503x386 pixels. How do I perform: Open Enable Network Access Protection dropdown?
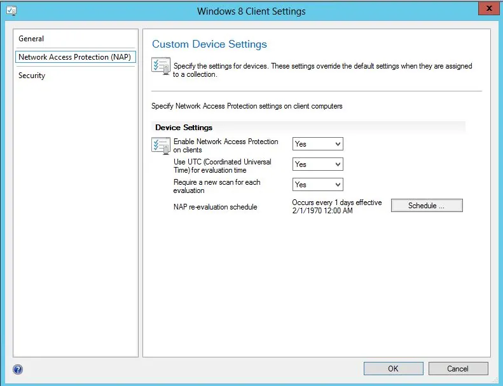(x=317, y=144)
